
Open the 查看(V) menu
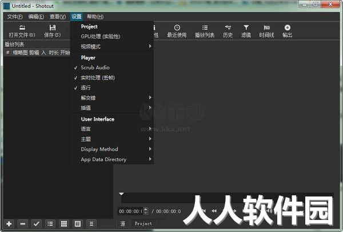pyautogui.click(x=58, y=17)
